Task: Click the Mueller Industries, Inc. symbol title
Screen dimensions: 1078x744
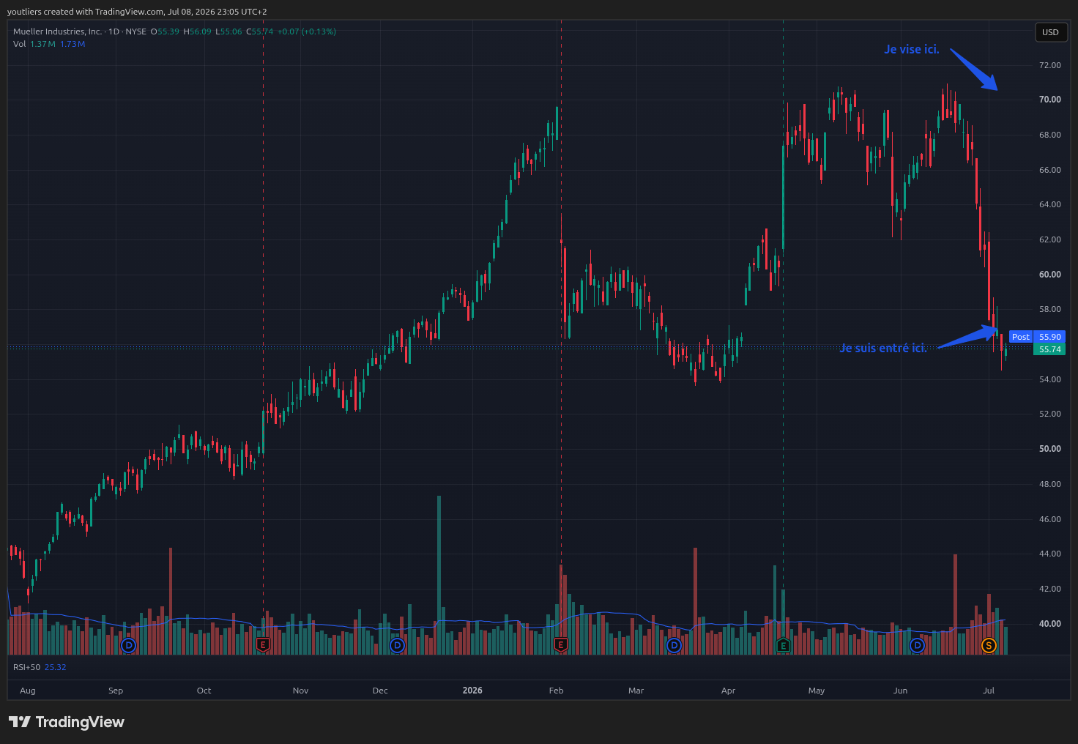Action: tap(57, 31)
